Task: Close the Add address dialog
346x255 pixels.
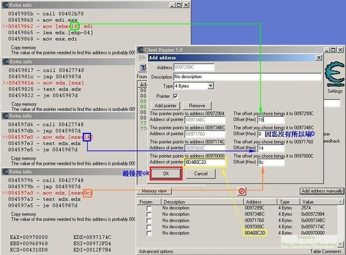Action: click(x=319, y=58)
